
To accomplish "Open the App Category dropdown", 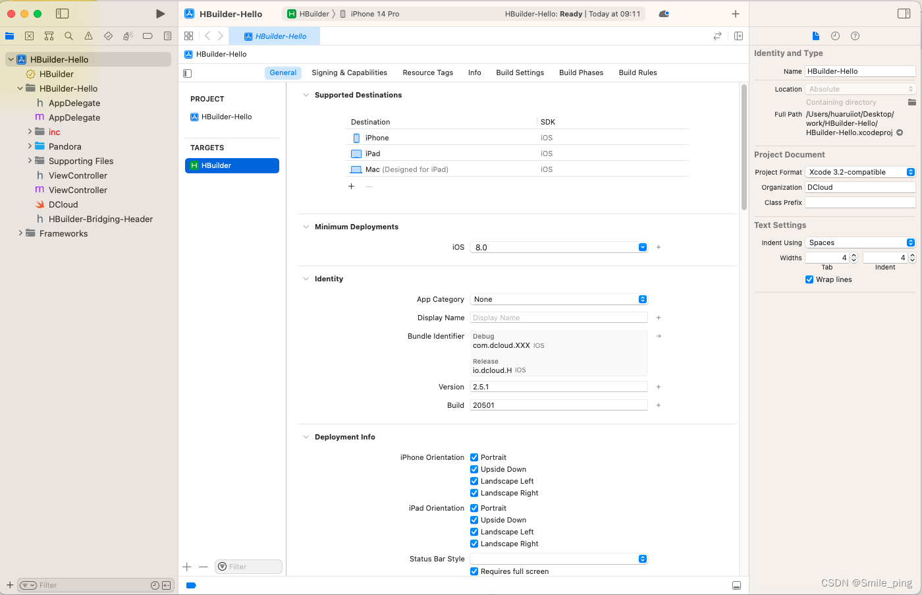I will pos(559,299).
